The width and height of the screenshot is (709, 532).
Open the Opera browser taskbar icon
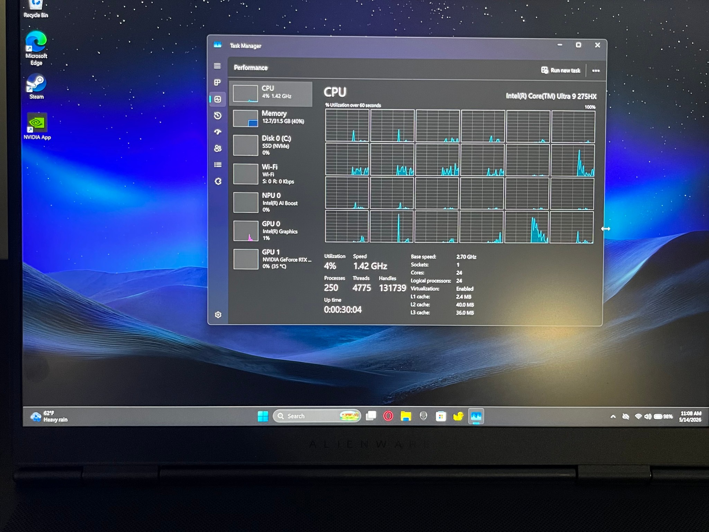point(388,416)
